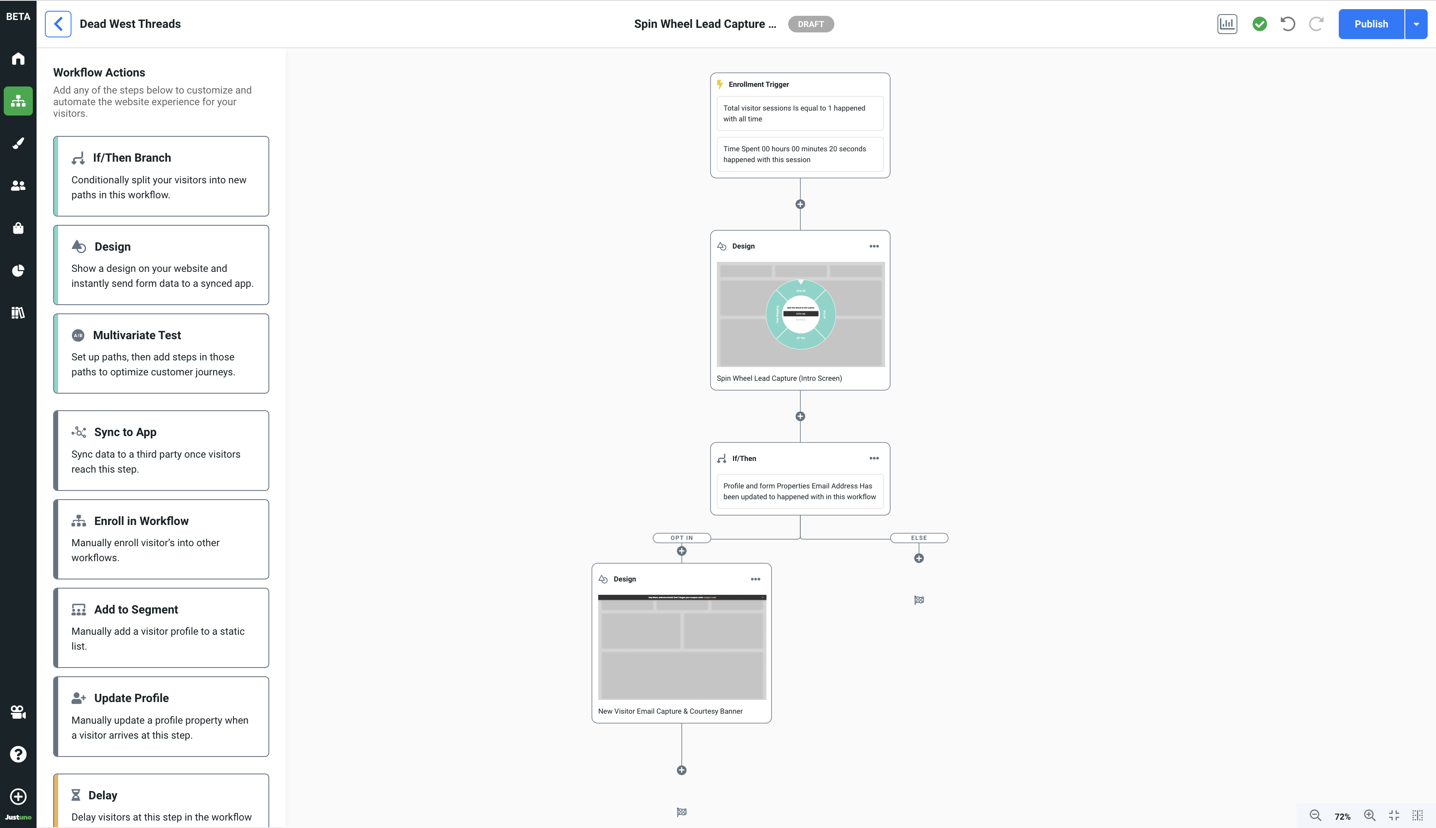This screenshot has height=828, width=1436.
Task: Select the Delay action card
Action: coord(161,801)
